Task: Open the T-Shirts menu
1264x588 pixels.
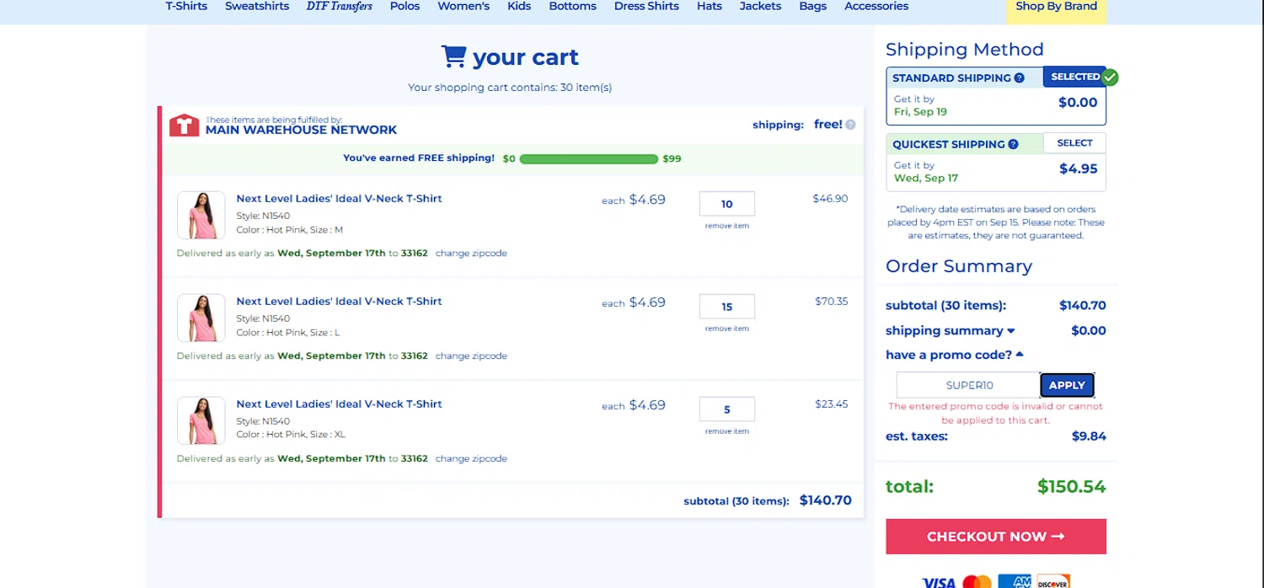Action: pyautogui.click(x=186, y=7)
